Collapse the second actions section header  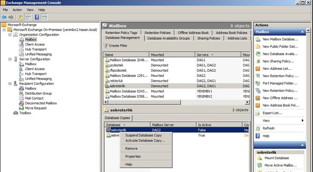302,145
